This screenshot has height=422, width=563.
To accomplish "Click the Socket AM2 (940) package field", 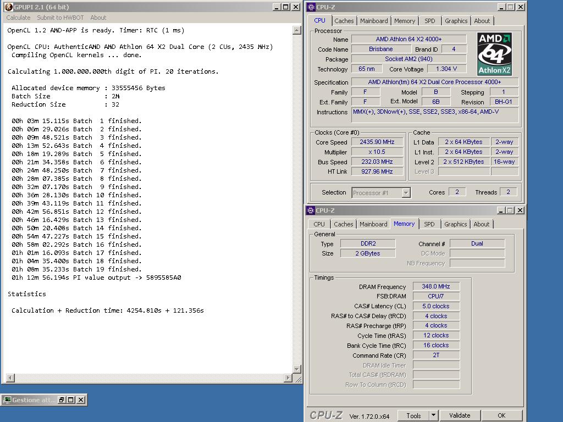I will (409, 59).
